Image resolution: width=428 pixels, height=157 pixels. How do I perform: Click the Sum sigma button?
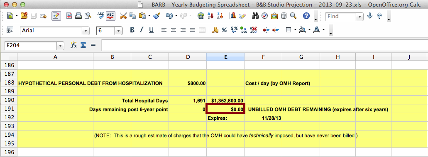(x=83, y=45)
